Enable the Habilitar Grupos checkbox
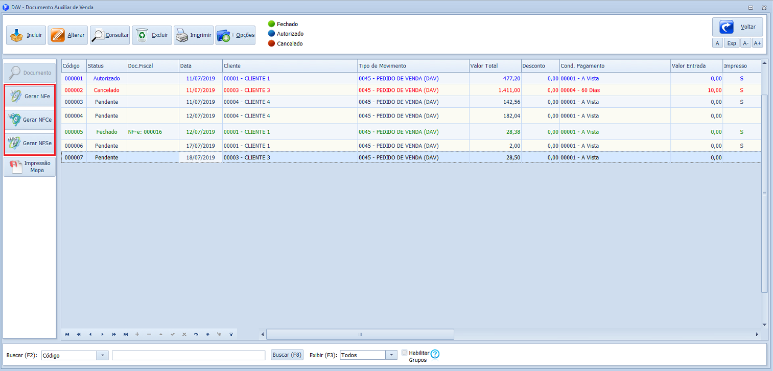This screenshot has height=371, width=773. tap(405, 353)
